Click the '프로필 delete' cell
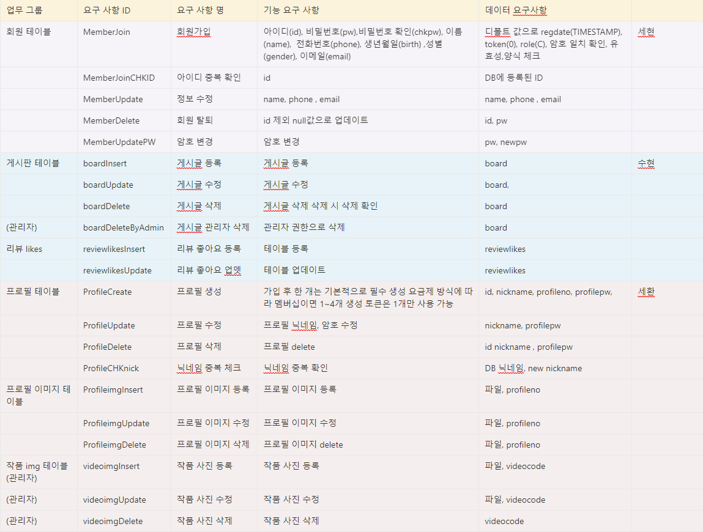703x532 pixels. pos(368,347)
